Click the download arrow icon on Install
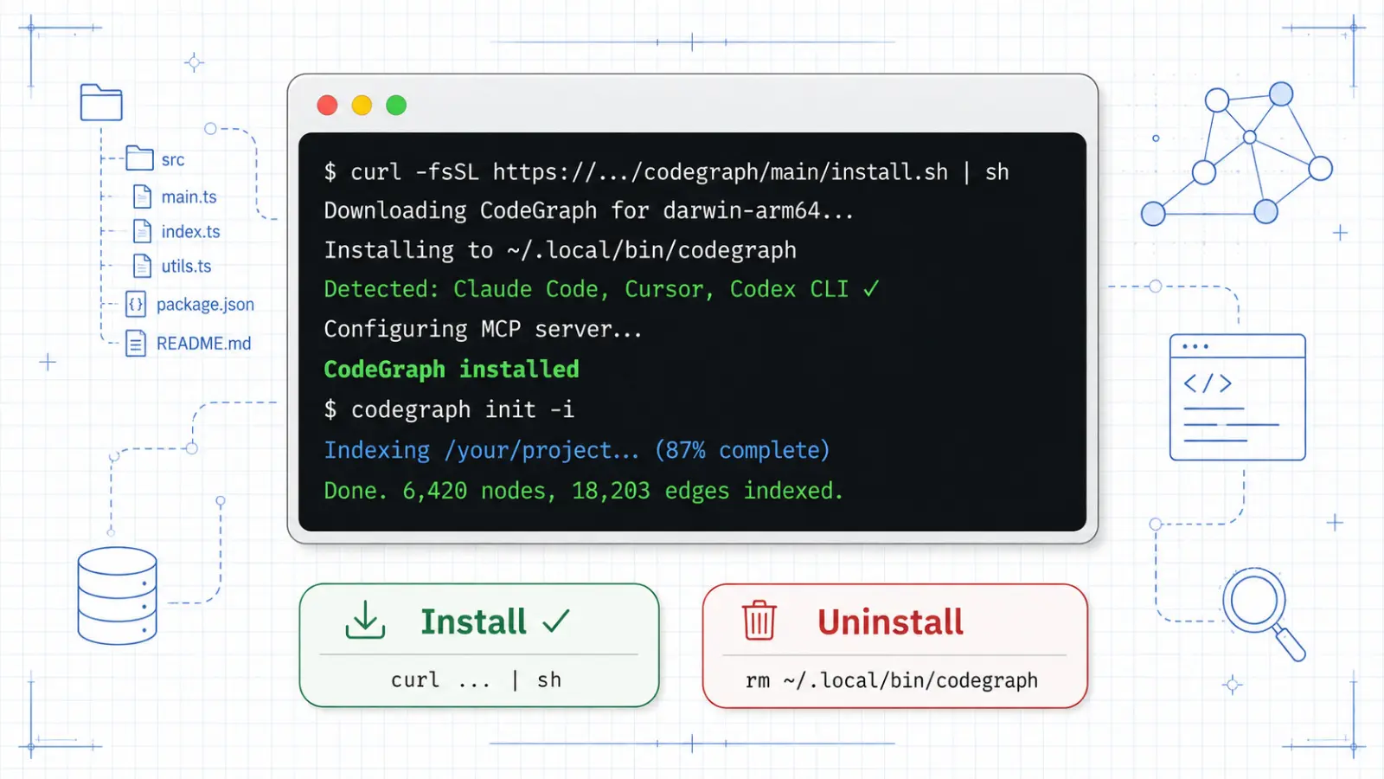The image size is (1384, 779). pos(365,621)
